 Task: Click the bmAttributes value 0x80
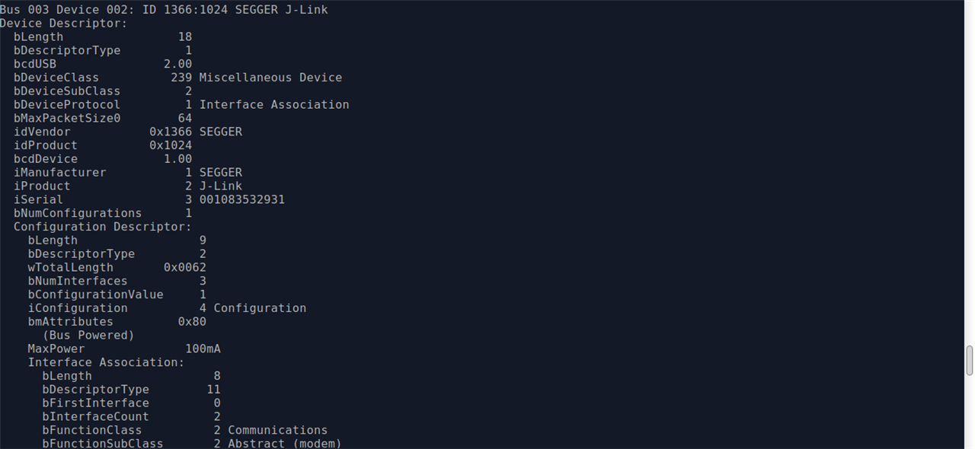(x=192, y=322)
